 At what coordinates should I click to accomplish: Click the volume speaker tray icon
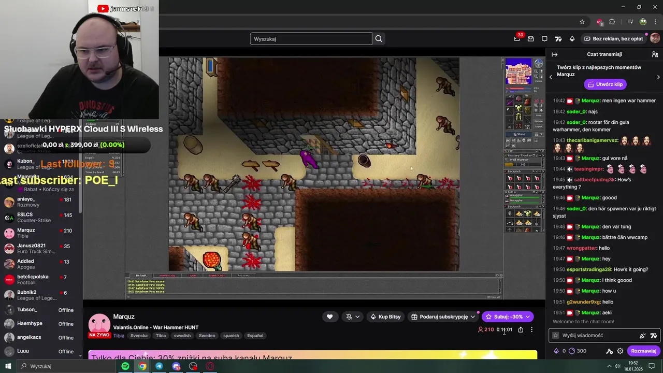click(x=617, y=366)
